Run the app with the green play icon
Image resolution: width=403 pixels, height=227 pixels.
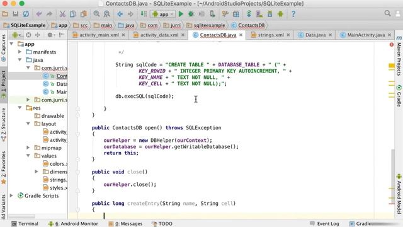[x=181, y=14]
